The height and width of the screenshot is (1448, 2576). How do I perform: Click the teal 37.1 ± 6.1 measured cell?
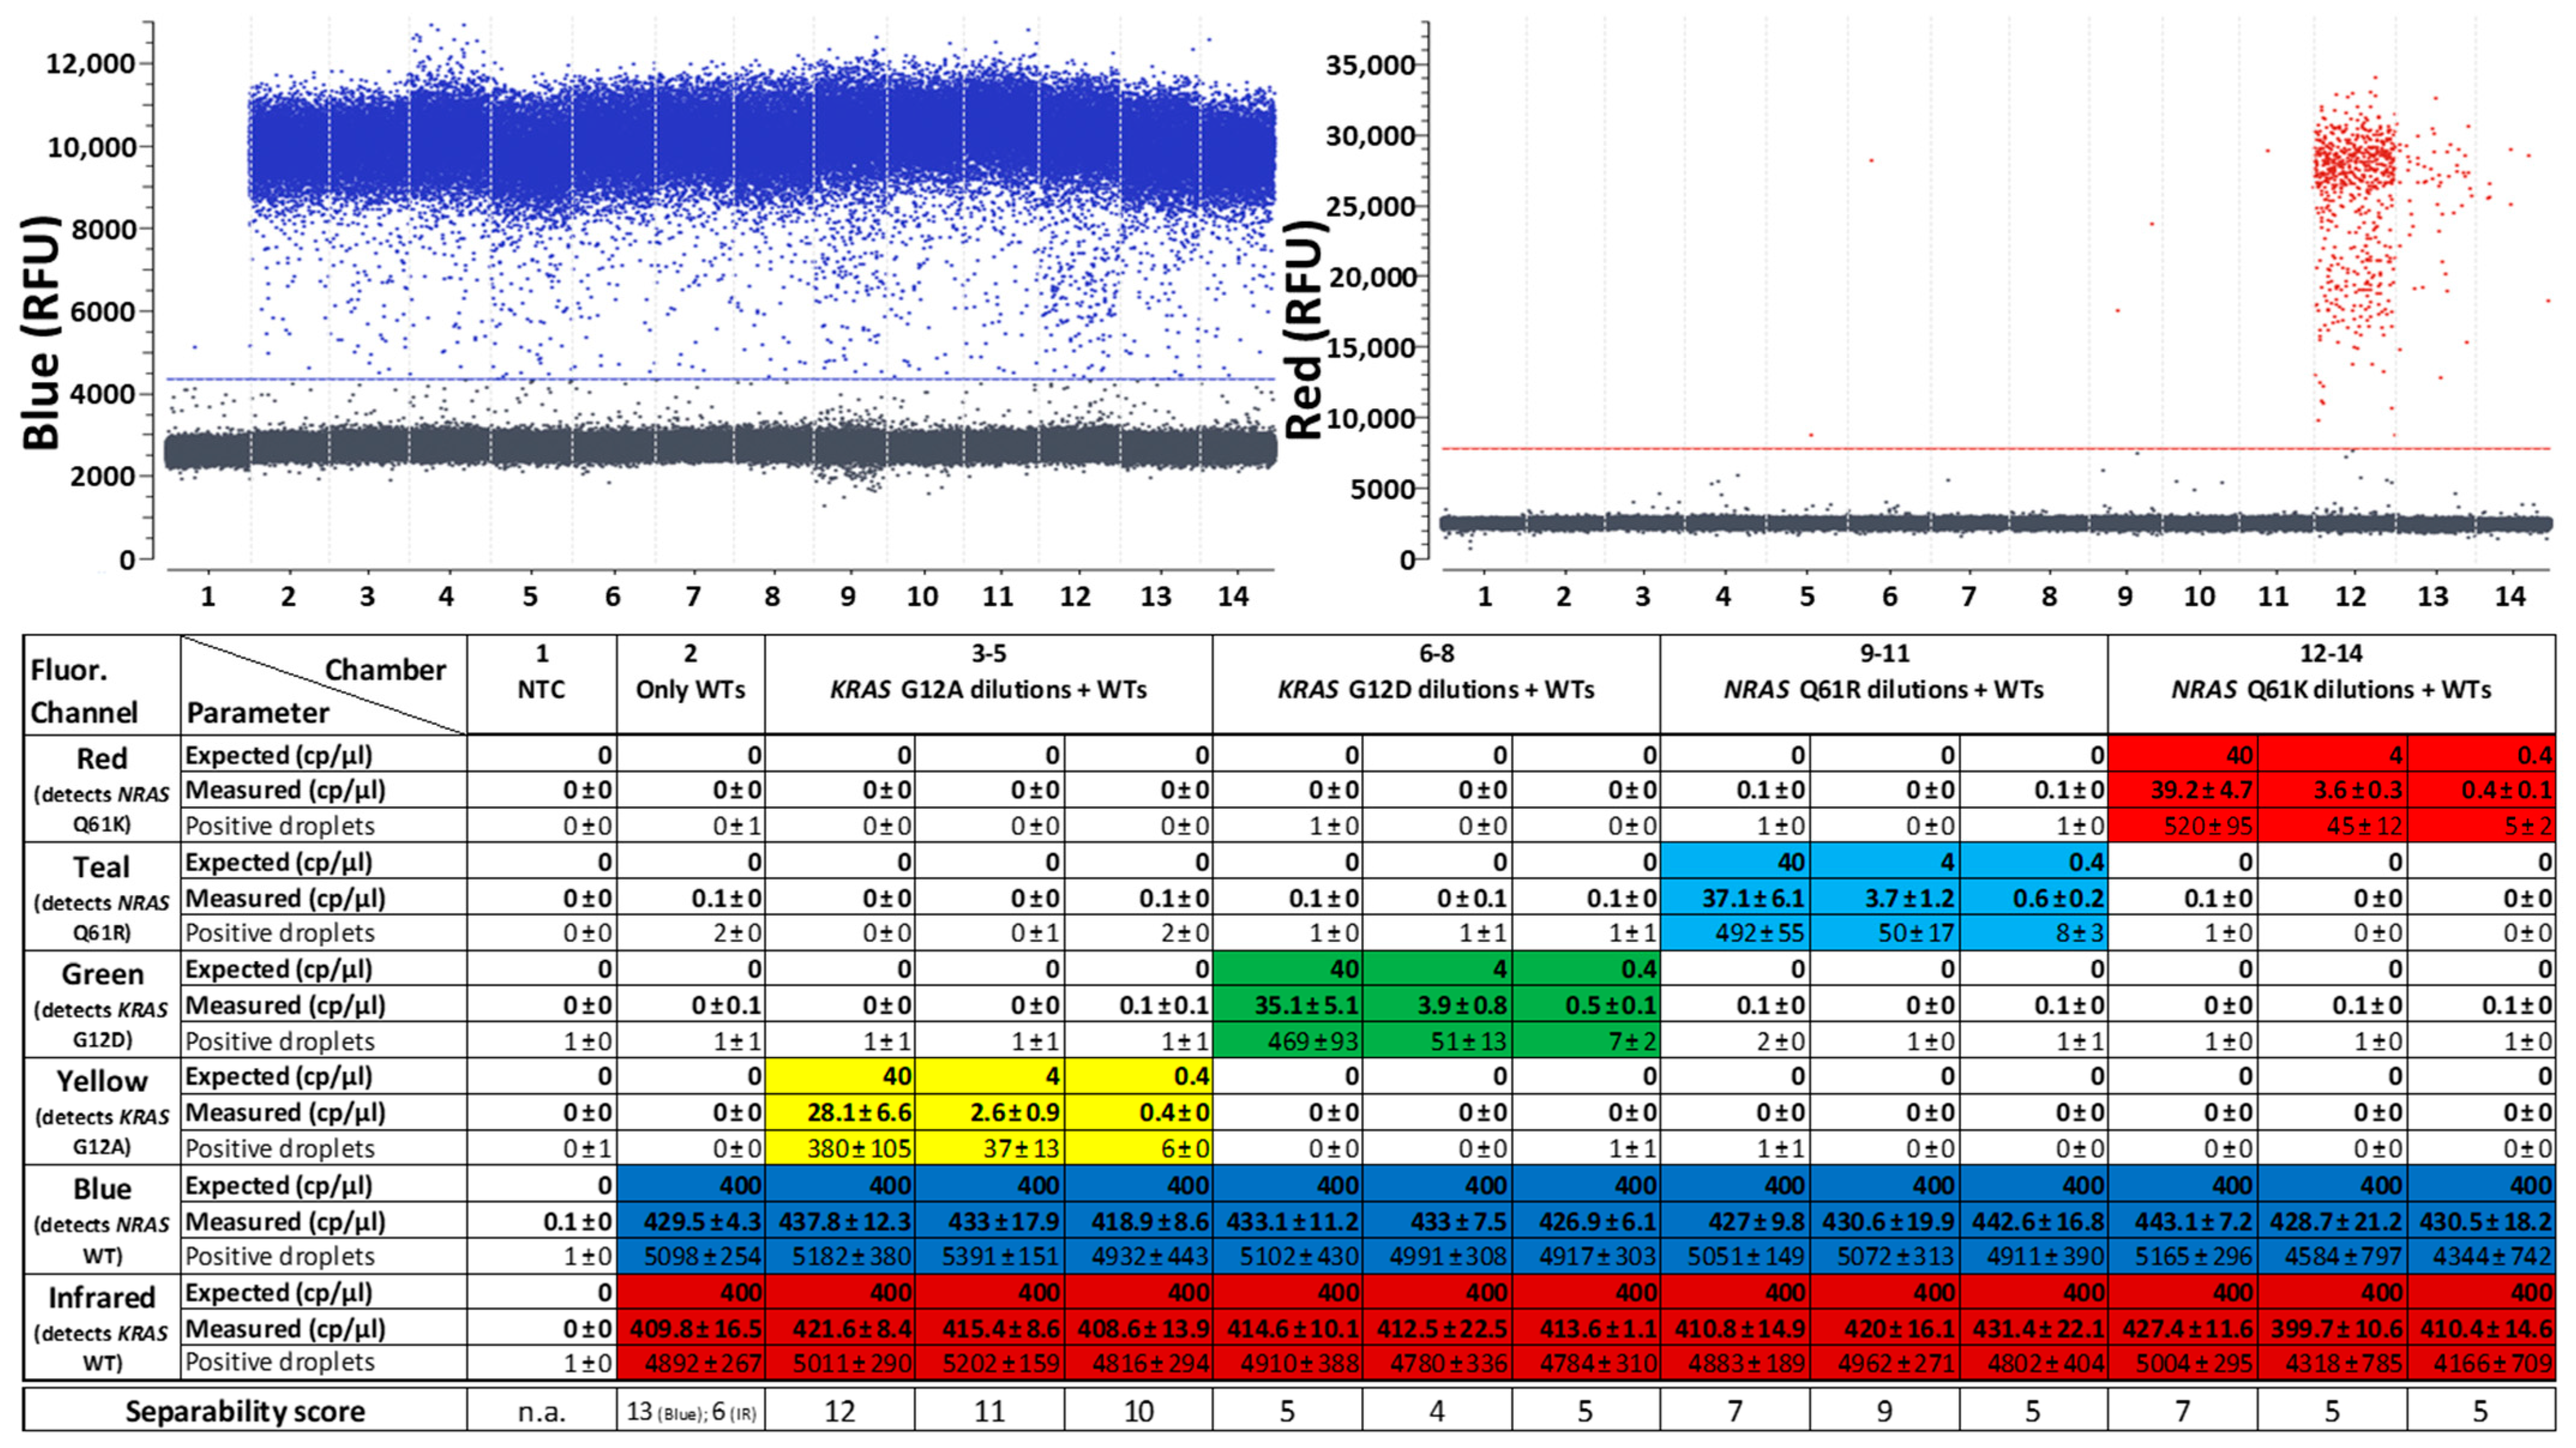click(1735, 898)
